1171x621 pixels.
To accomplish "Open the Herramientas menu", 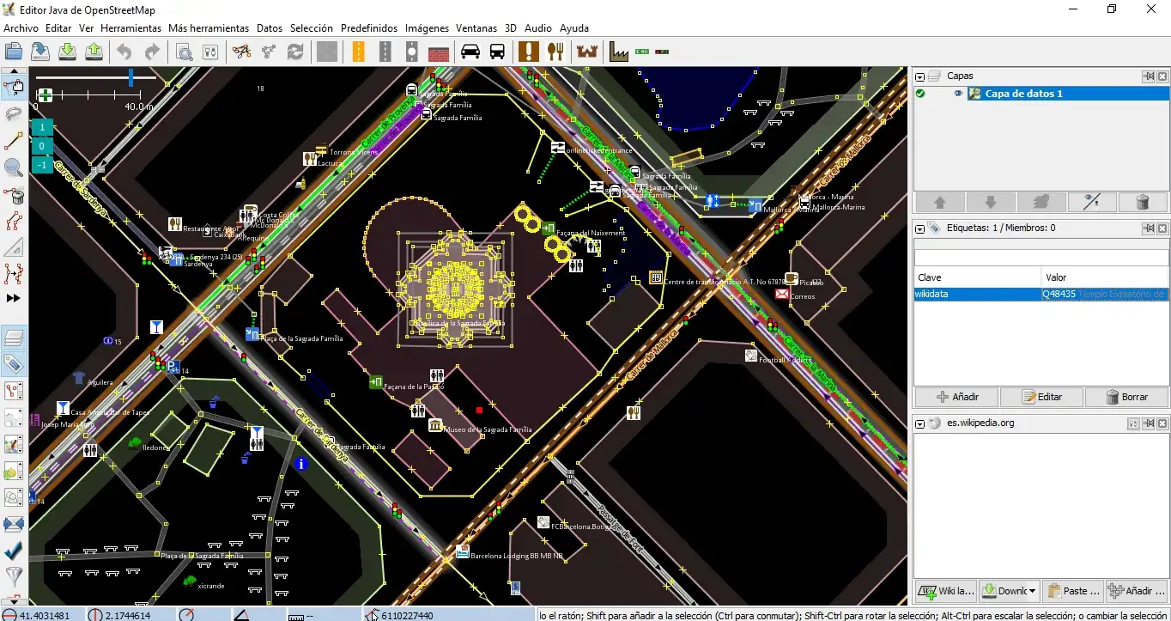I will click(130, 28).
